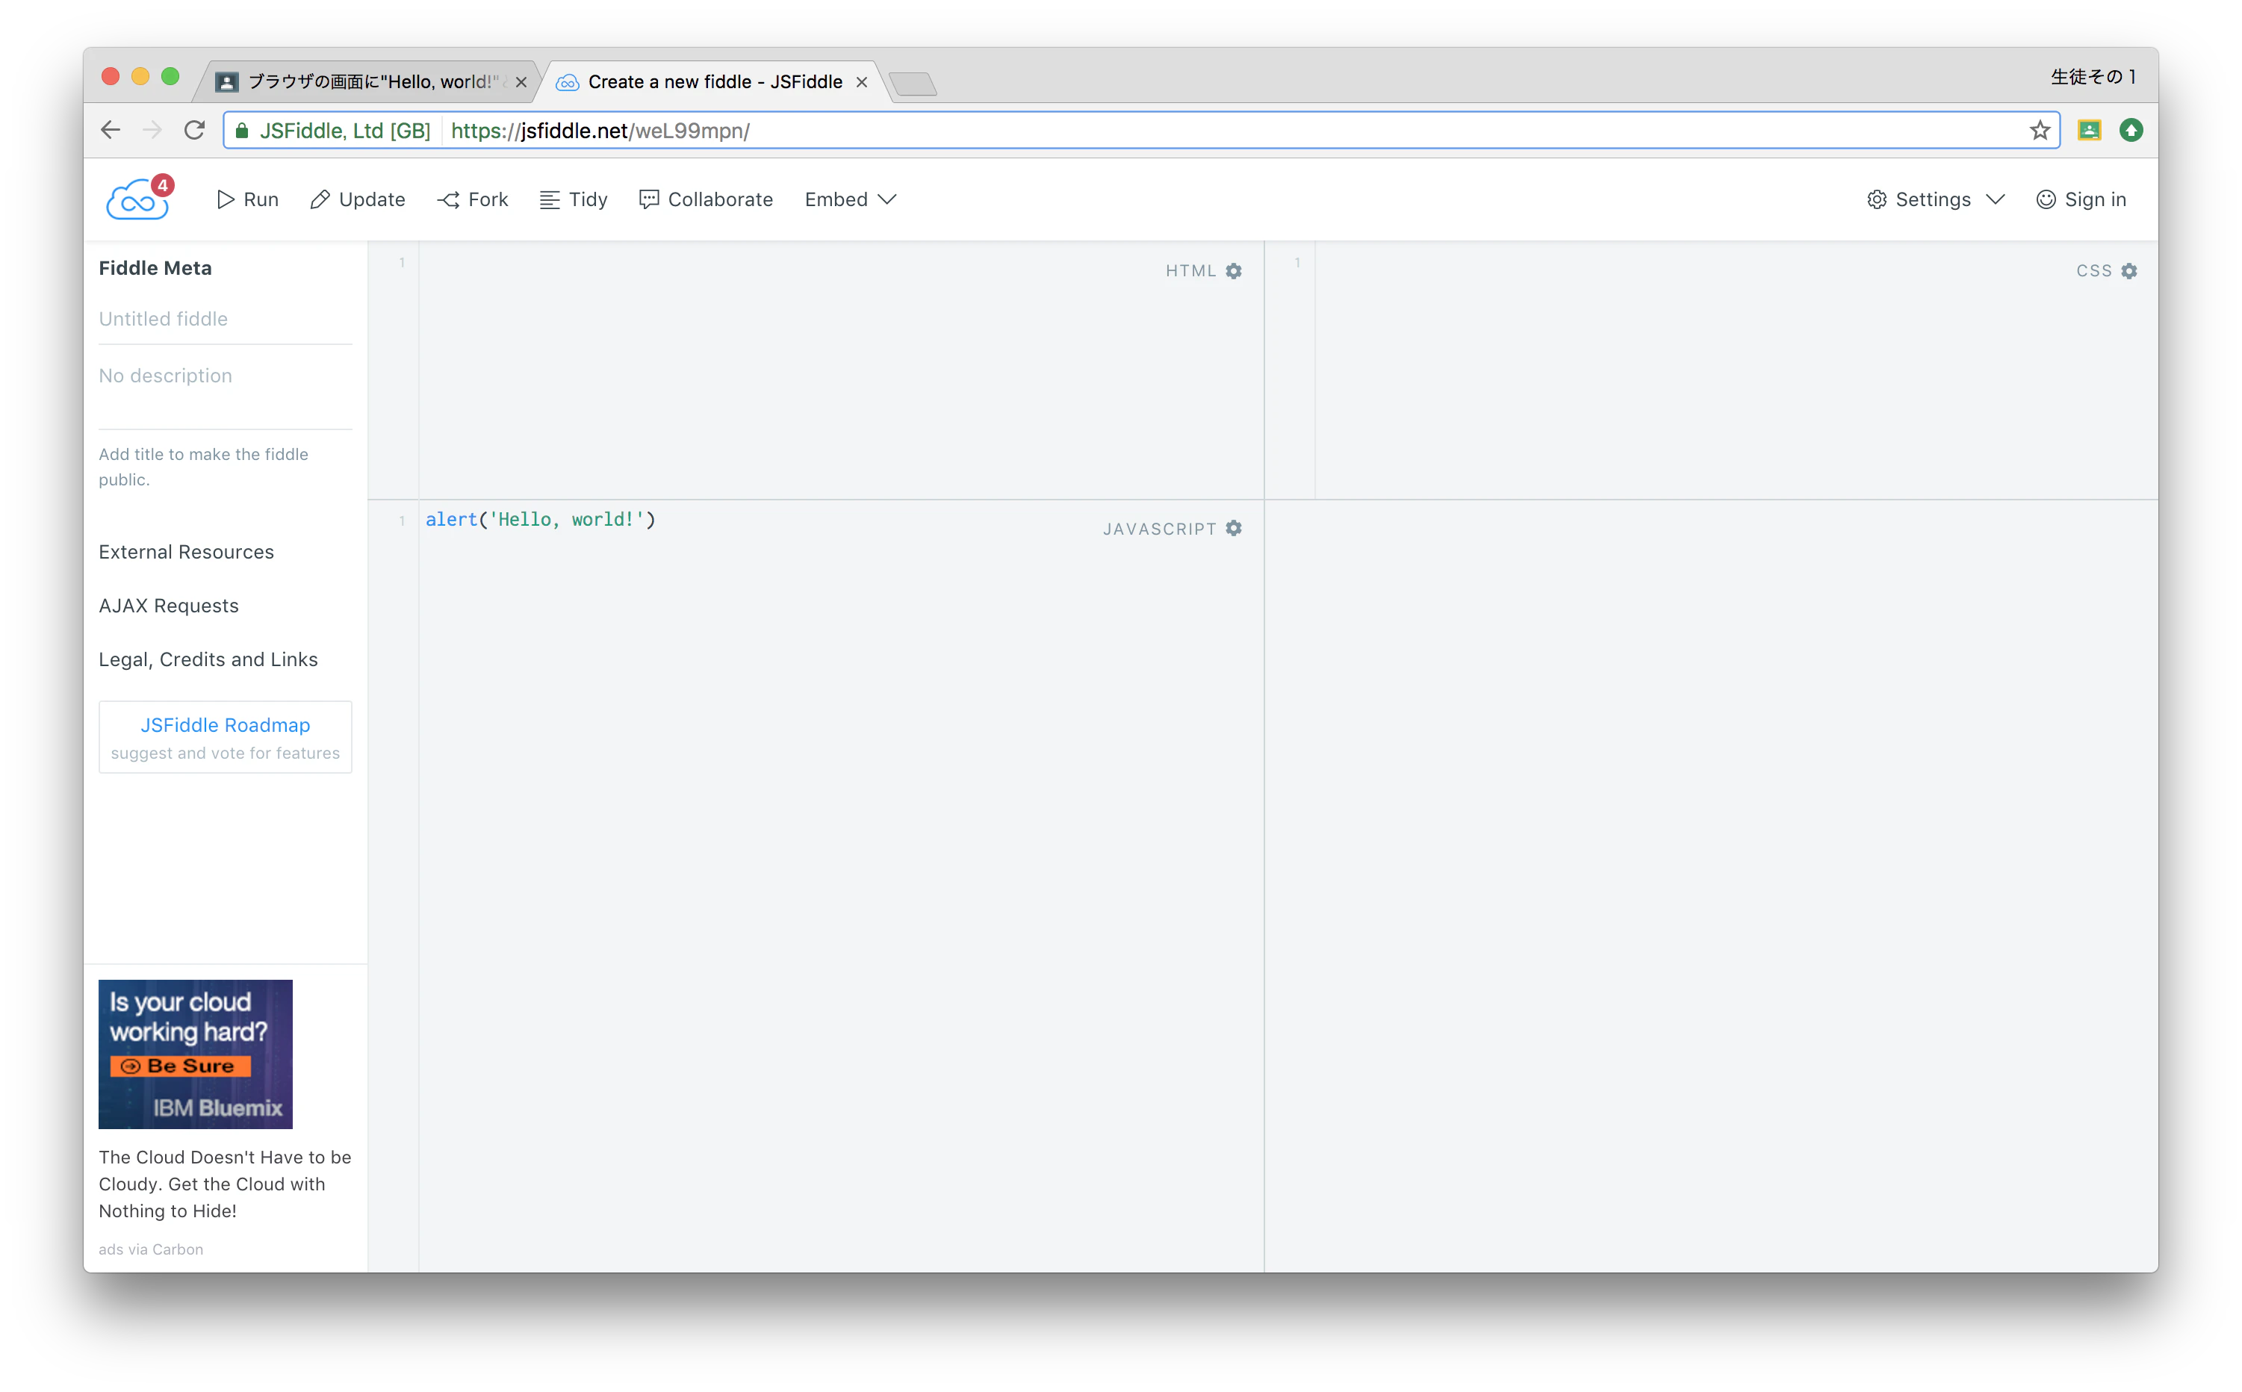This screenshot has width=2242, height=1392.
Task: Reload the current page
Action: pos(194,131)
